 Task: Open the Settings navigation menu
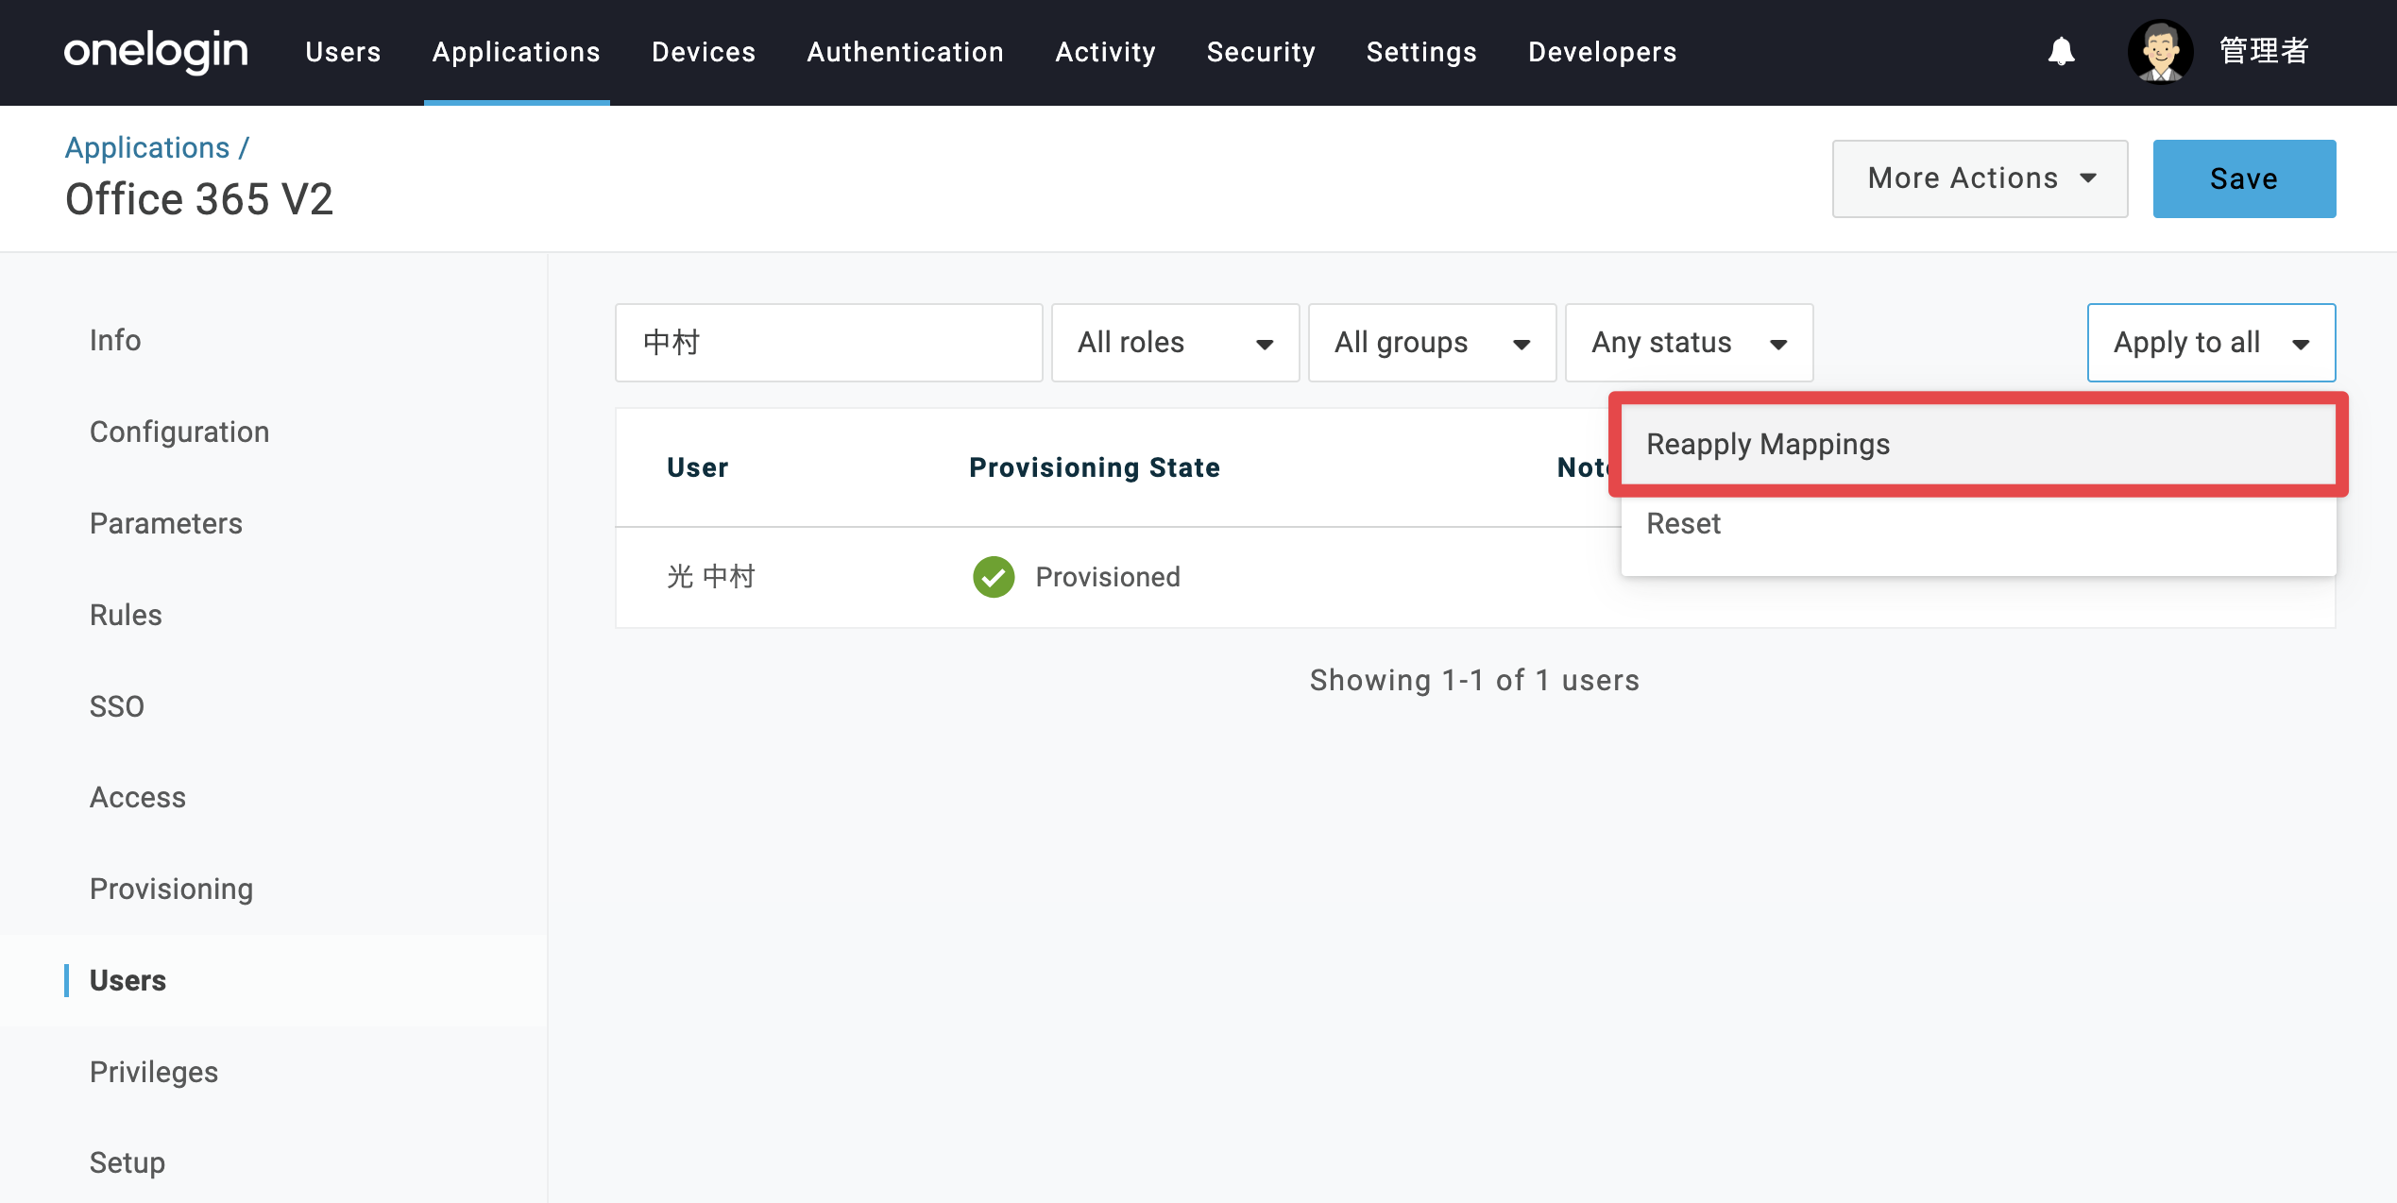coord(1421,52)
